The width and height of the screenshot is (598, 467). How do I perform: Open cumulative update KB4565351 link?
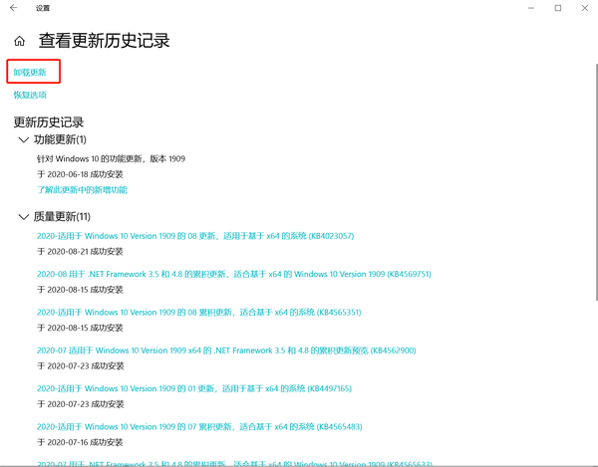(x=198, y=312)
